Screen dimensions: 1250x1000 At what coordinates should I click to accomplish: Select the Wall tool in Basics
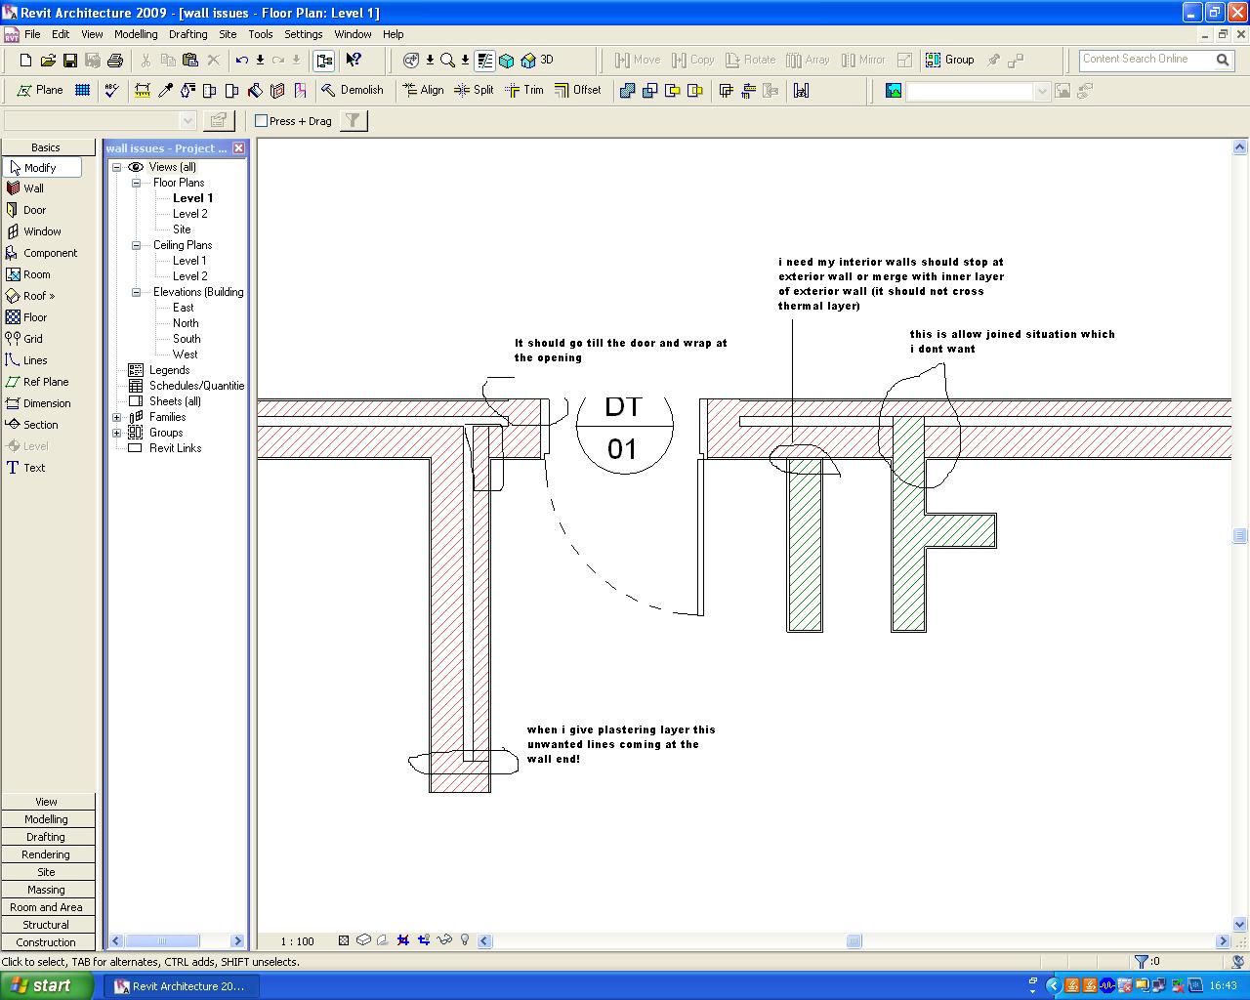(x=33, y=188)
